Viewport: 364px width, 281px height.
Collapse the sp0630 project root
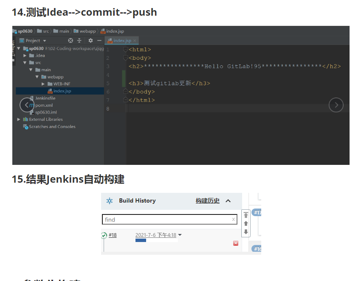[19, 48]
